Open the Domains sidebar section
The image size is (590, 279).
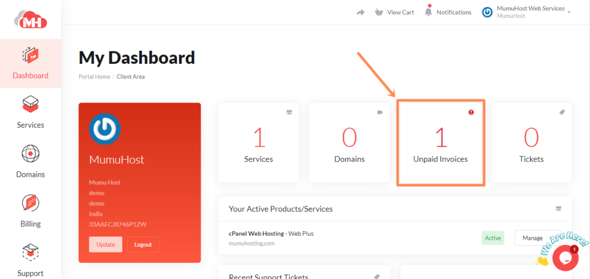[31, 162]
